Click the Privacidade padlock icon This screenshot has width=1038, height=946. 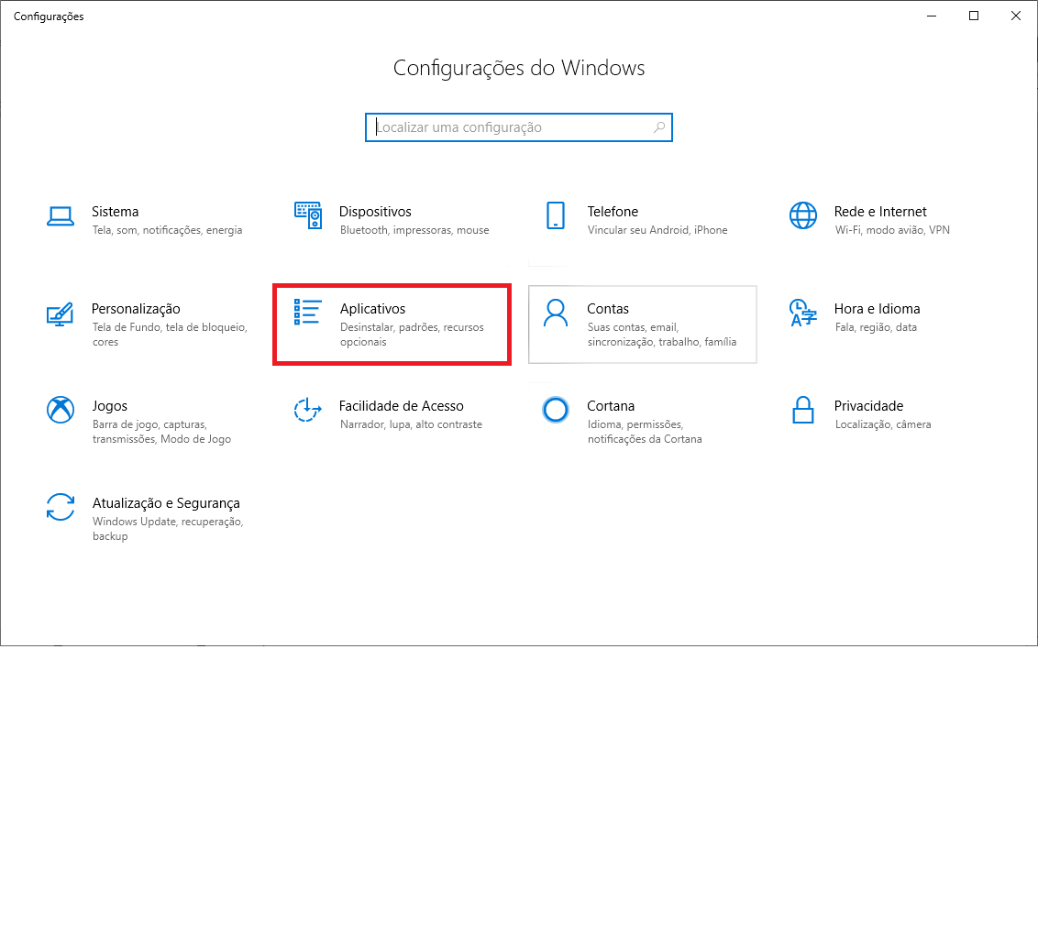coord(802,410)
